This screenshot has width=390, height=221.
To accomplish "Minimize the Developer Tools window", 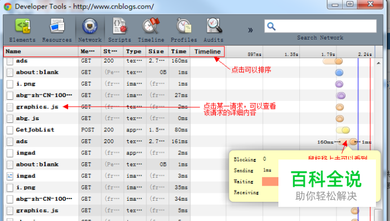I will pyautogui.click(x=335, y=4).
